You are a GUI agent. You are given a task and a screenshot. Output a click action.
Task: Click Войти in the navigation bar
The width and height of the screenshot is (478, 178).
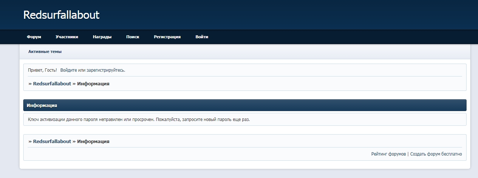pos(202,37)
